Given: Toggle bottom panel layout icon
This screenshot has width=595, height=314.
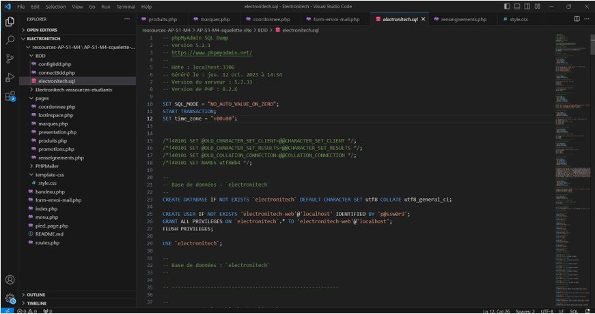Looking at the screenshot, I should (x=517, y=6).
